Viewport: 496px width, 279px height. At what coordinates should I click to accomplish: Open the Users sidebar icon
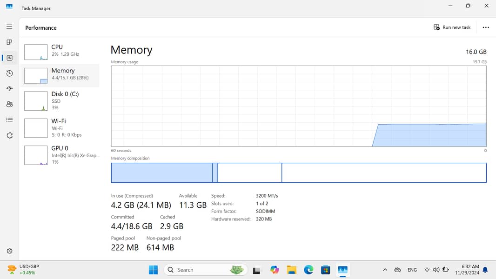coord(9,104)
